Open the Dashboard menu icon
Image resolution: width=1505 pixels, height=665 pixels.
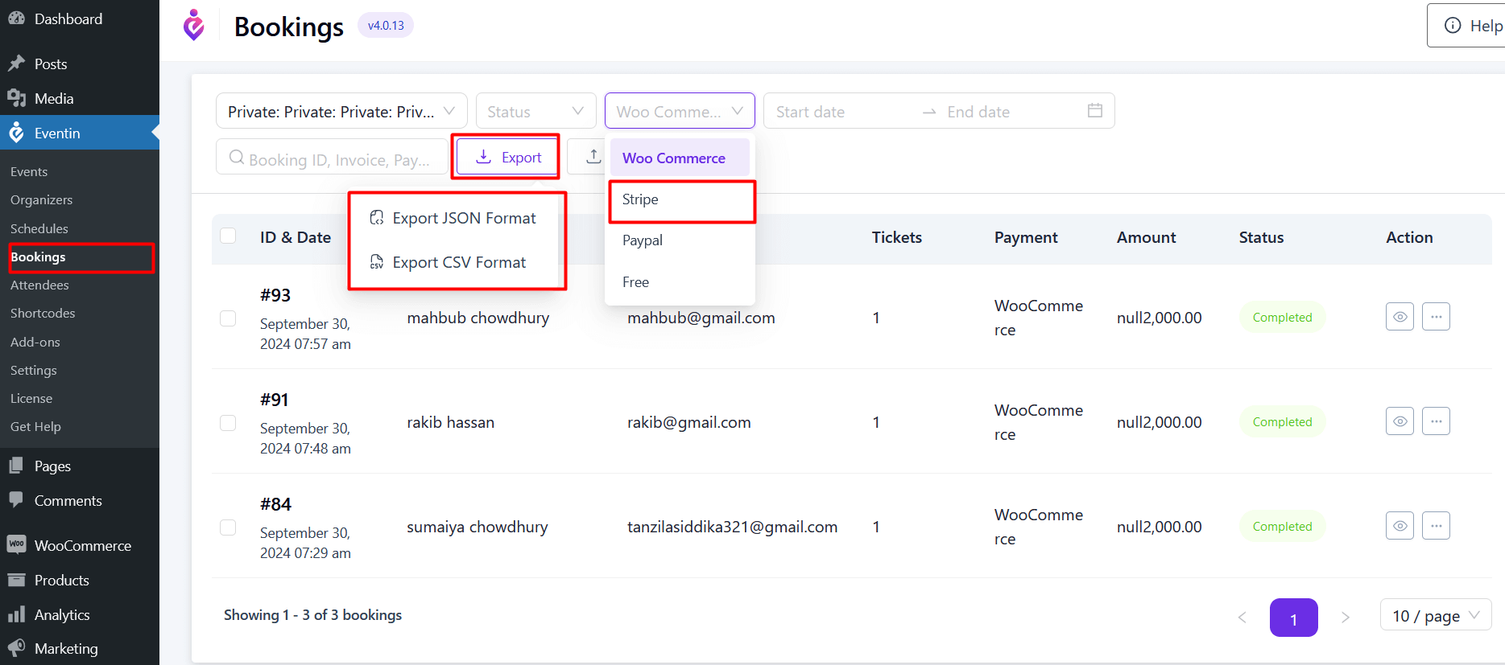click(16, 18)
